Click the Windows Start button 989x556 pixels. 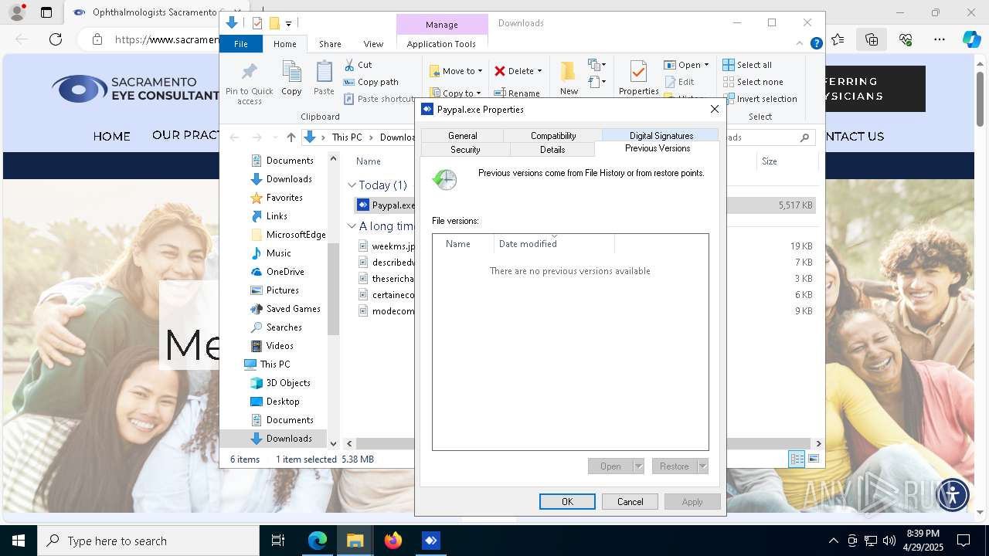pos(19,541)
